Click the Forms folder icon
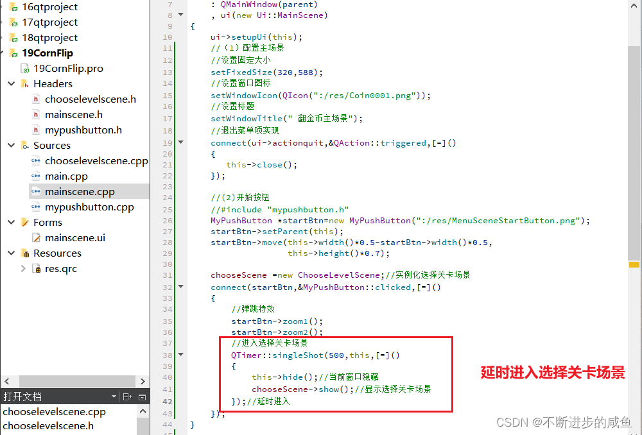This screenshot has height=435, width=642. click(25, 223)
